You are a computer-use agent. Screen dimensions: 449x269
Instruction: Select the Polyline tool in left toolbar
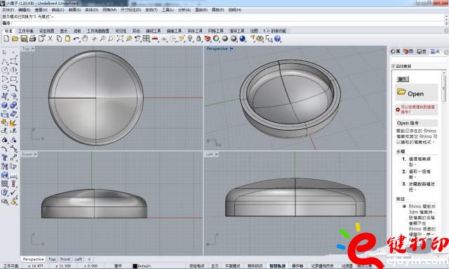click(x=5, y=61)
